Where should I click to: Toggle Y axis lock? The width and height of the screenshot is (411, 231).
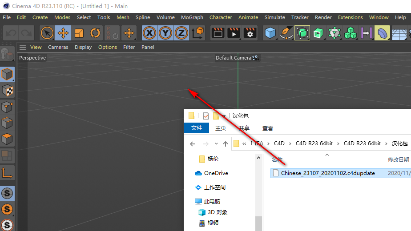coord(165,33)
